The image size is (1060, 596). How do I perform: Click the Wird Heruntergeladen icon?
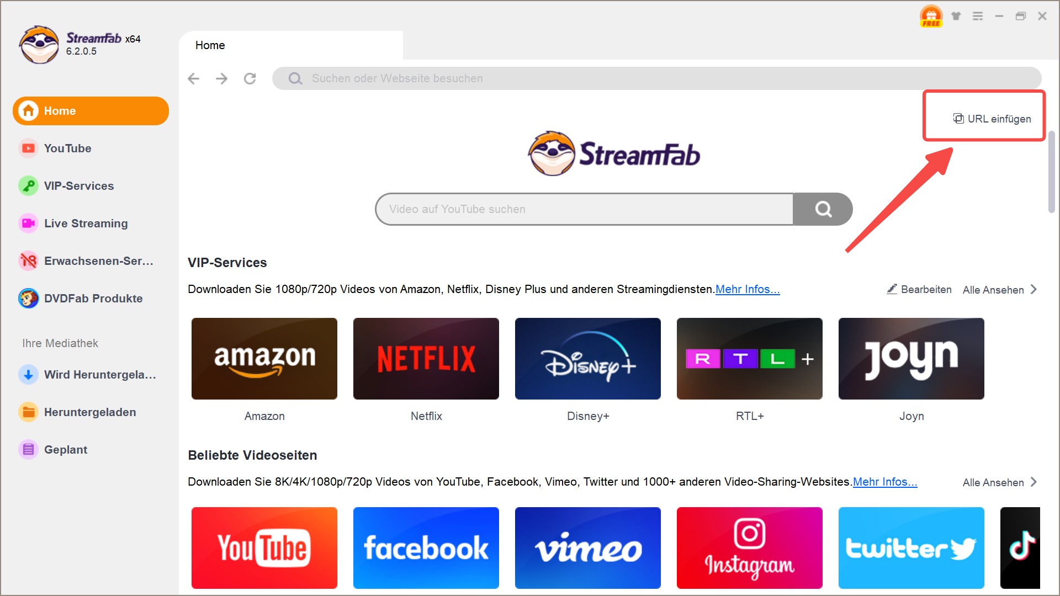pyautogui.click(x=27, y=374)
